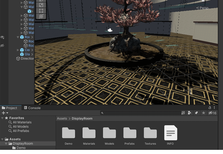The height and width of the screenshot is (154, 223).
Task: Click Search by Type filter icon
Action: click(x=190, y=113)
